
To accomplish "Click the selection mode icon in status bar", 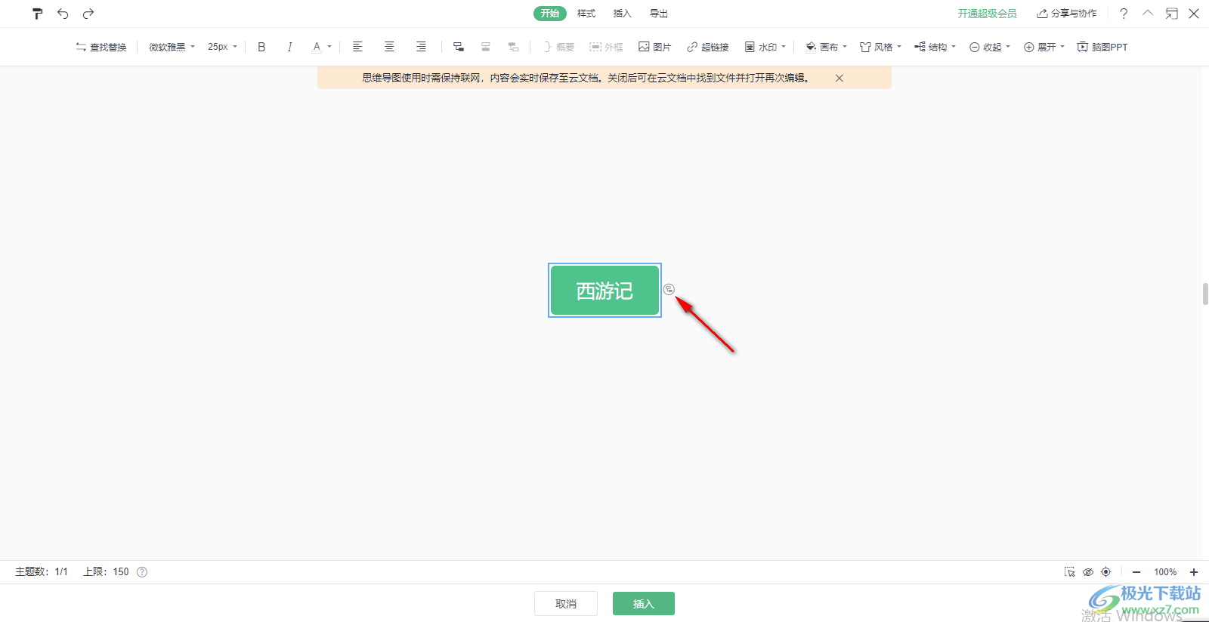I will point(1070,572).
